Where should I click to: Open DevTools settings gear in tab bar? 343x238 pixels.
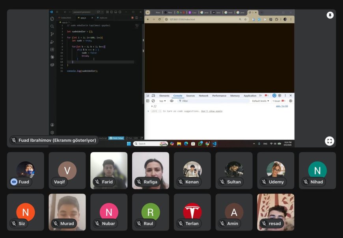click(x=280, y=96)
